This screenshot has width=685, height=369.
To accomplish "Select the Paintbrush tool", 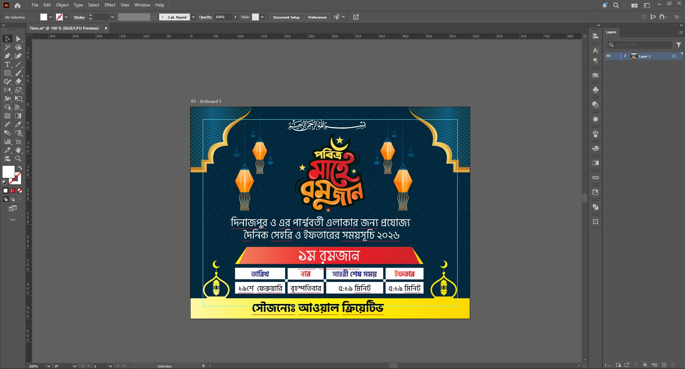I will [19, 73].
